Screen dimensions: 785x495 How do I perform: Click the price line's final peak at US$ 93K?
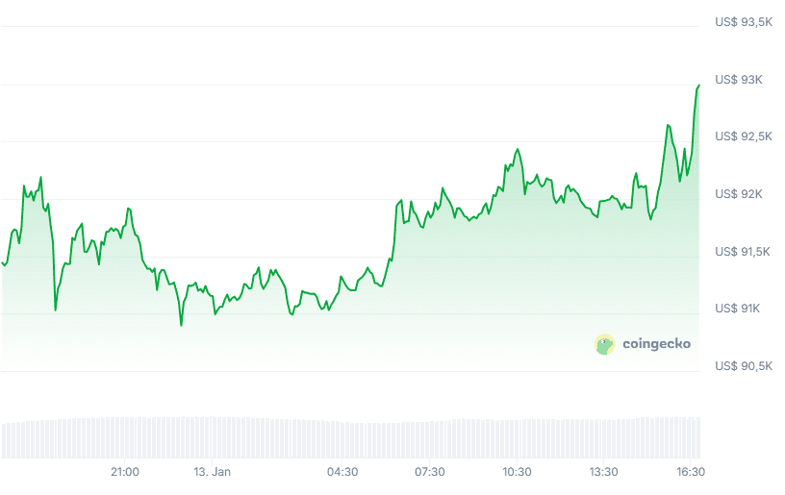pyautogui.click(x=698, y=86)
